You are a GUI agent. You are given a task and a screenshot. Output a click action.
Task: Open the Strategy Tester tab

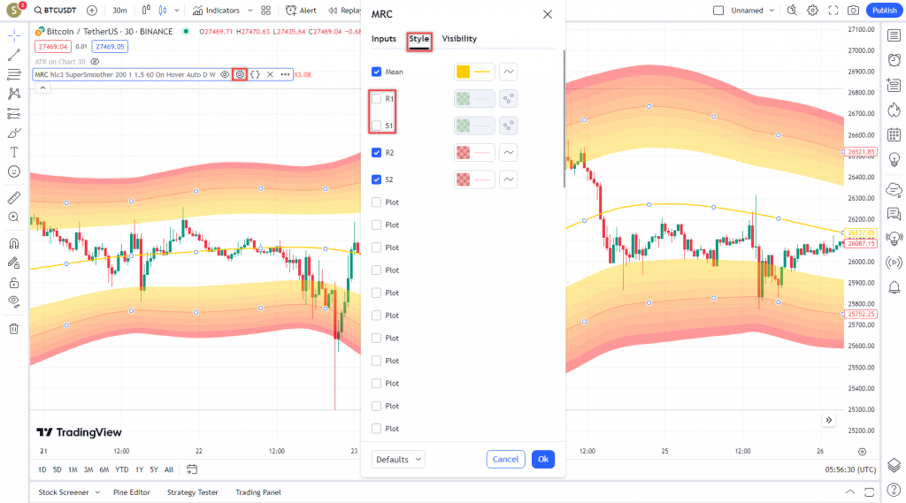[x=192, y=492]
